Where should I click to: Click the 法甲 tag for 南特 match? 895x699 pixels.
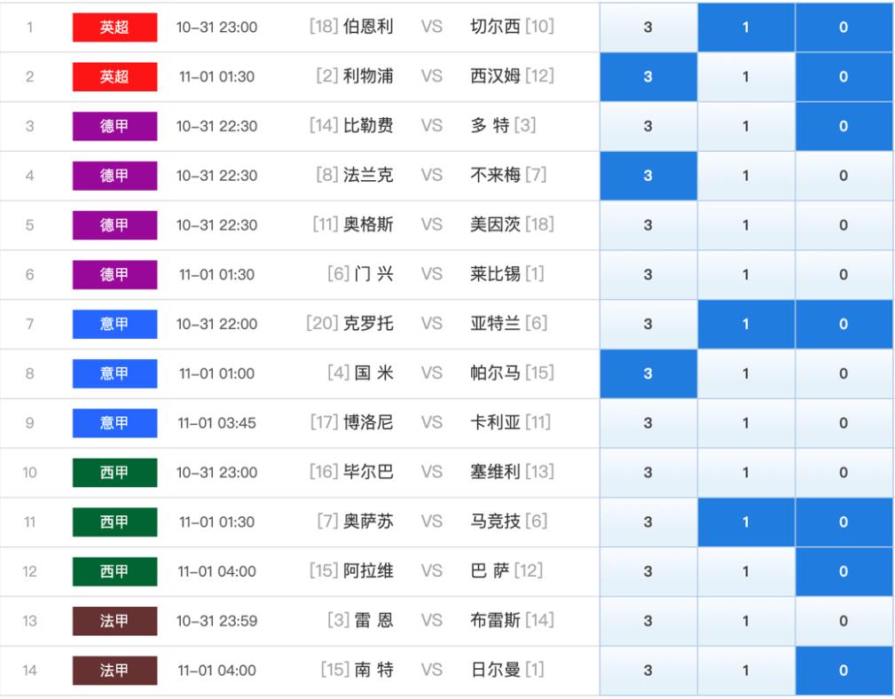click(x=114, y=671)
